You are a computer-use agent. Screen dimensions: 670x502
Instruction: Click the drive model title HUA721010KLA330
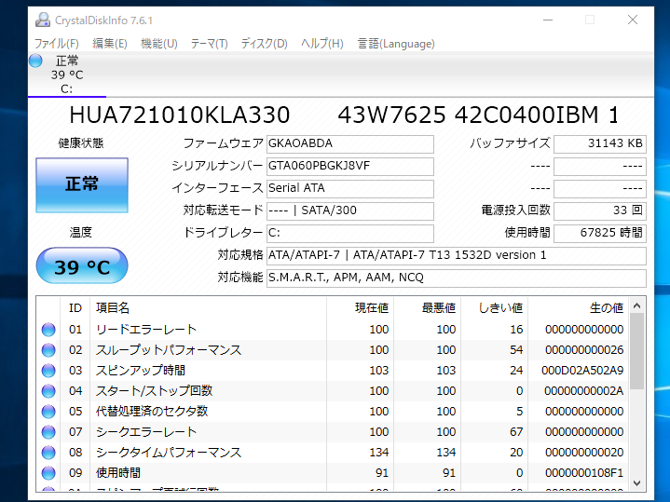pyautogui.click(x=180, y=115)
